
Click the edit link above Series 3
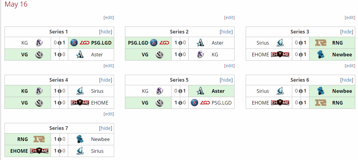pos(350,17)
